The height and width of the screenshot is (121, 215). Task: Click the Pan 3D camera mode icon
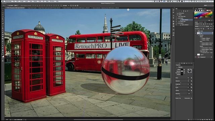click(x=73, y=5)
